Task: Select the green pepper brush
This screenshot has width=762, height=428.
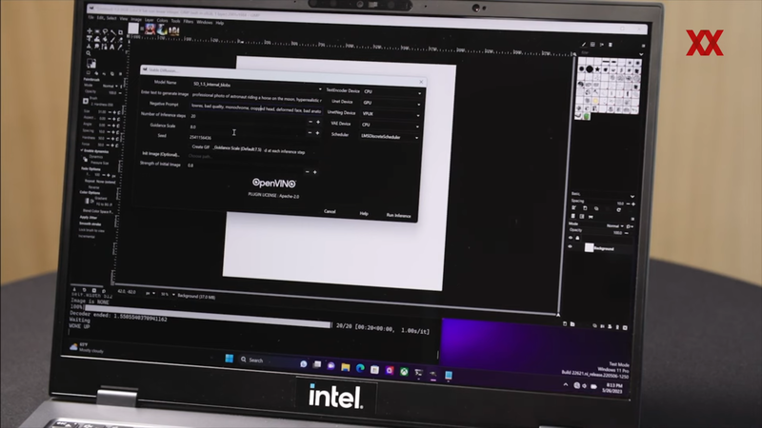Action: click(x=587, y=116)
